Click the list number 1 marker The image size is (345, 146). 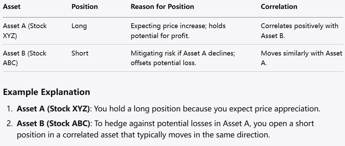pyautogui.click(x=9, y=109)
